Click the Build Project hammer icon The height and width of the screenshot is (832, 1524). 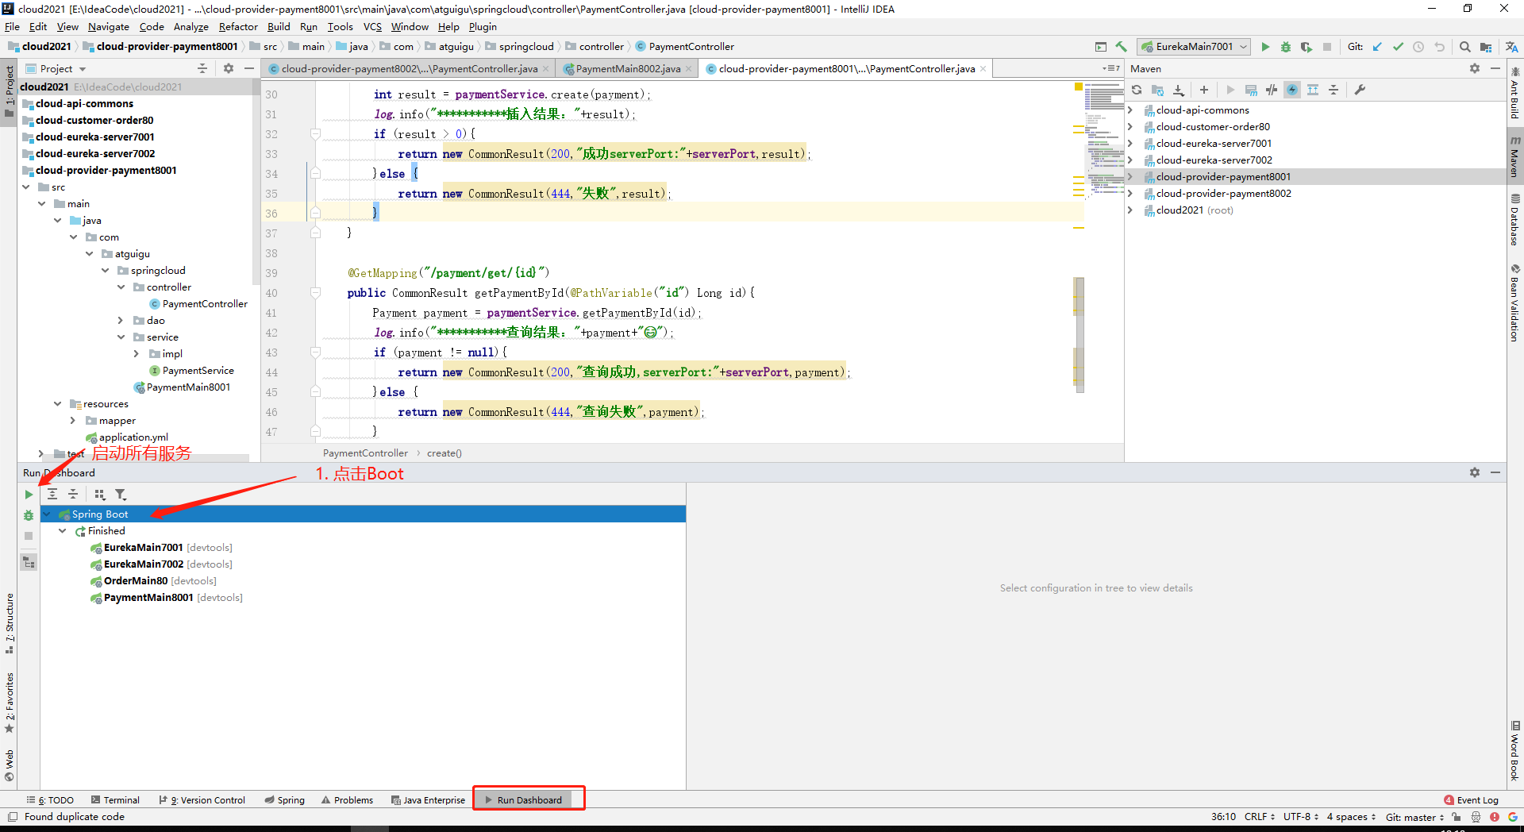pos(1122,47)
